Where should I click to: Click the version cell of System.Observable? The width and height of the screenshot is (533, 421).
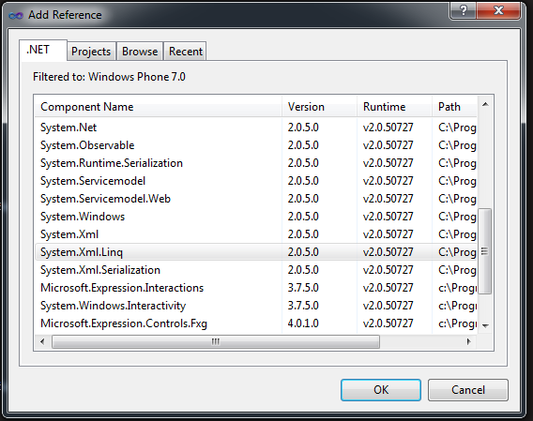pos(303,145)
